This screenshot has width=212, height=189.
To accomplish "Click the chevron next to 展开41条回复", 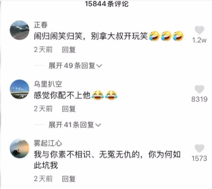I will (x=98, y=125).
